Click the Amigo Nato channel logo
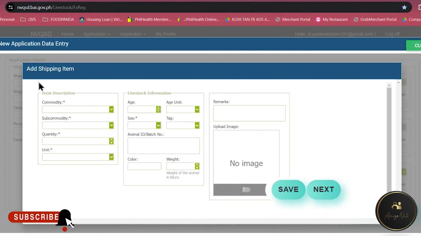Screen dimensions: 421x236 396,211
